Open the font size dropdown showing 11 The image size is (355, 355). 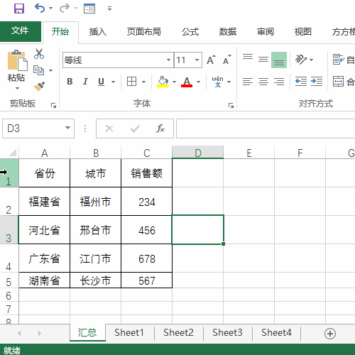click(197, 60)
